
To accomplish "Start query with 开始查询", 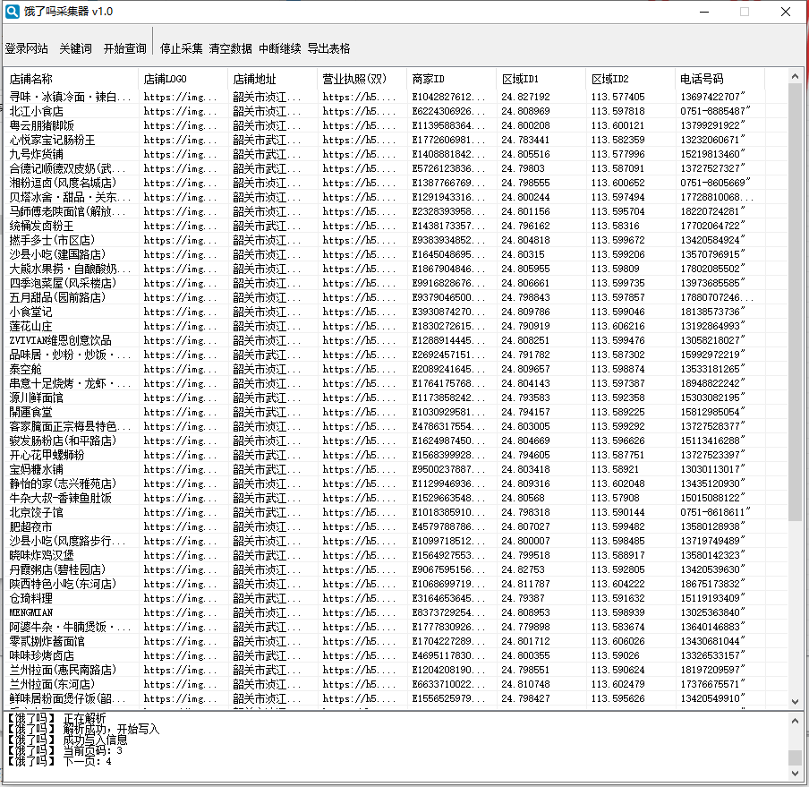I will tap(125, 48).
